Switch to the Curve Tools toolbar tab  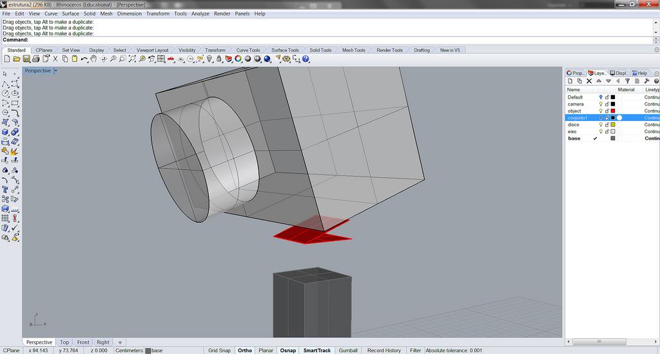247,50
